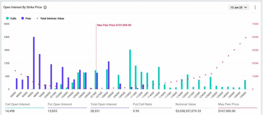Click the calls bar at 115000 strike

tap(159, 78)
